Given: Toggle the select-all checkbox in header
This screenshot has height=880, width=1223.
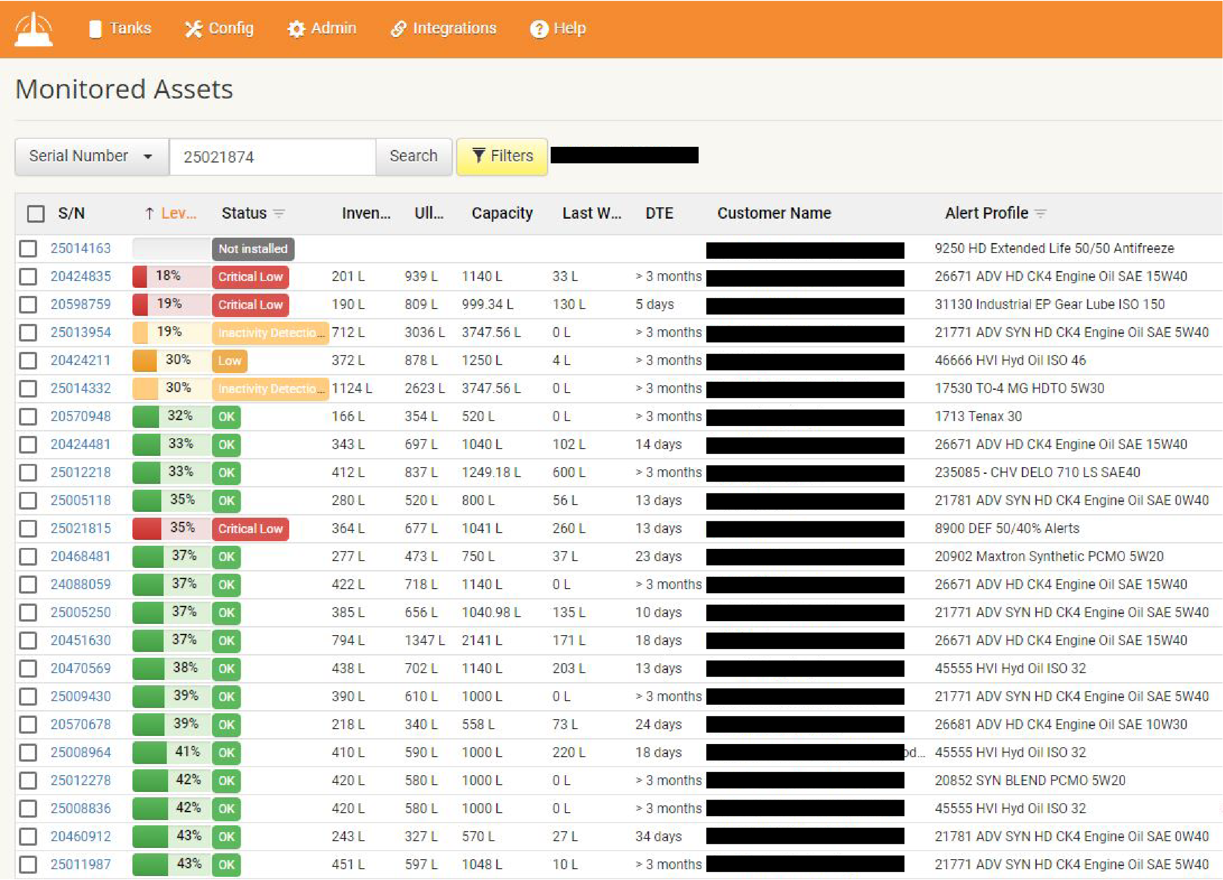Looking at the screenshot, I should (36, 213).
